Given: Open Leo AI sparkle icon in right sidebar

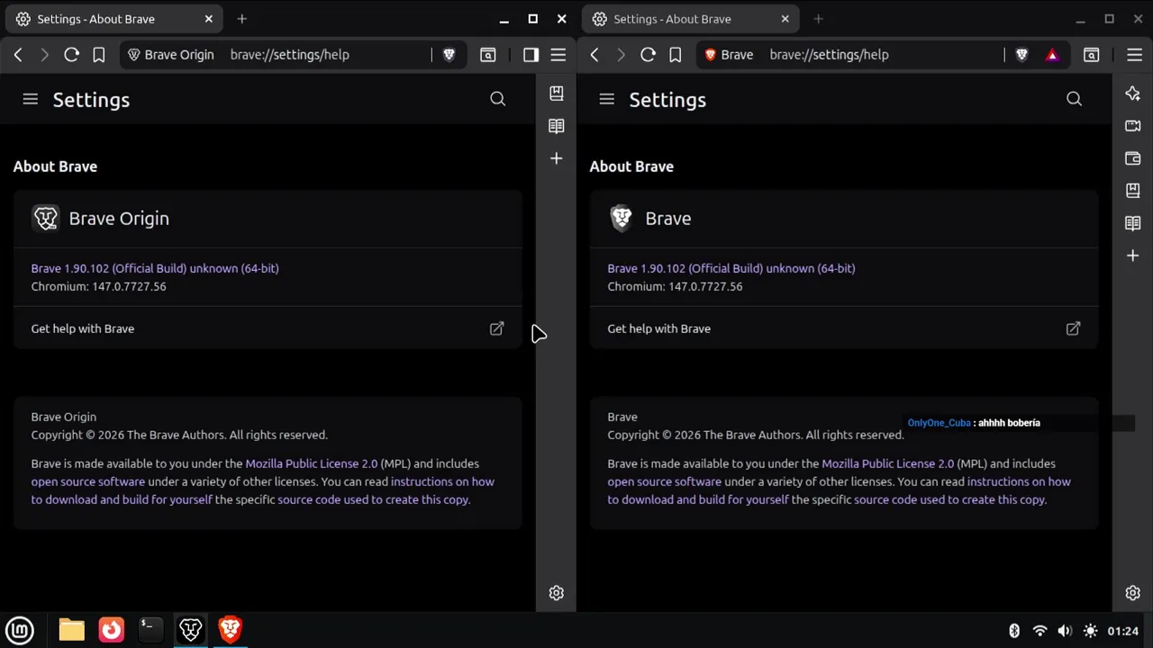Looking at the screenshot, I should pos(1132,94).
